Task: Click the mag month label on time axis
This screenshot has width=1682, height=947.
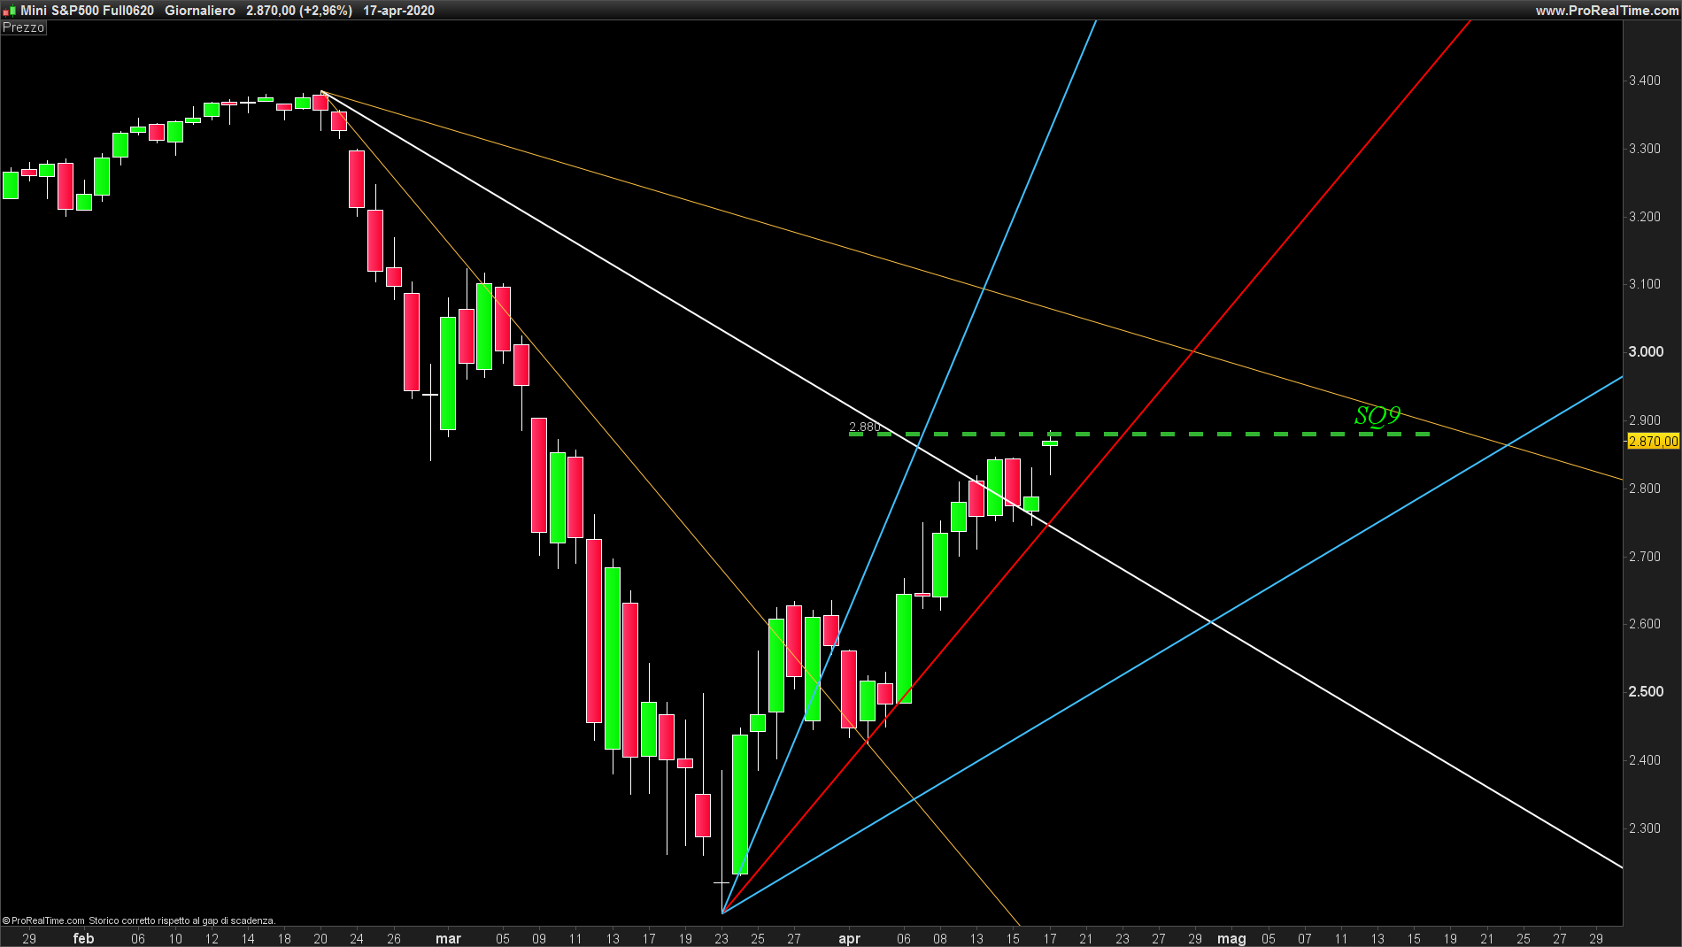Action: [1231, 938]
